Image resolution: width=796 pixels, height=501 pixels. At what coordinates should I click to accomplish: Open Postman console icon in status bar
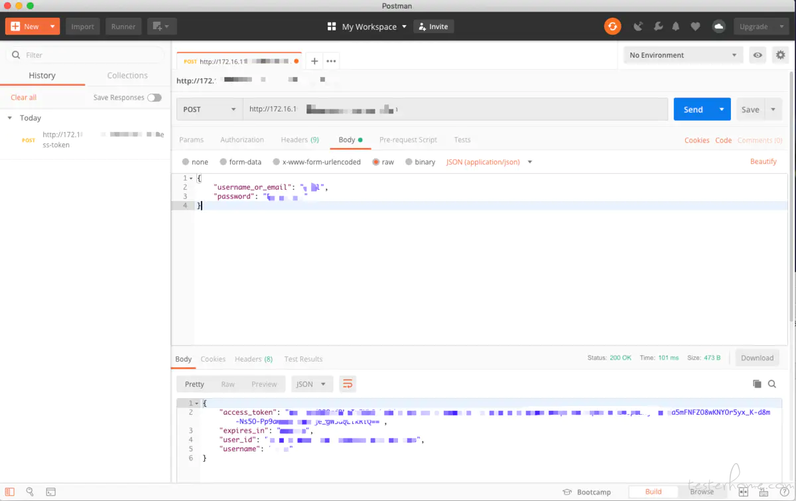point(50,492)
